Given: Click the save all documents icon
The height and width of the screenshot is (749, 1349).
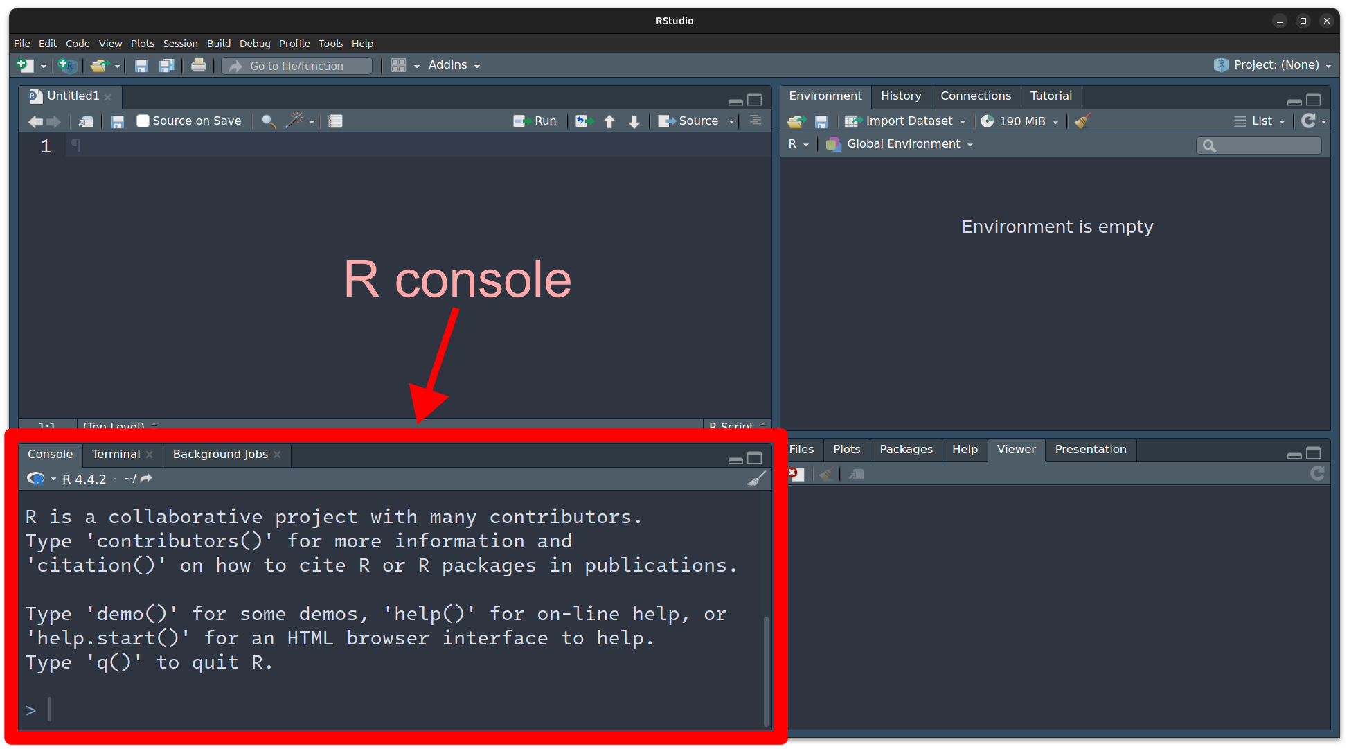Looking at the screenshot, I should 166,66.
